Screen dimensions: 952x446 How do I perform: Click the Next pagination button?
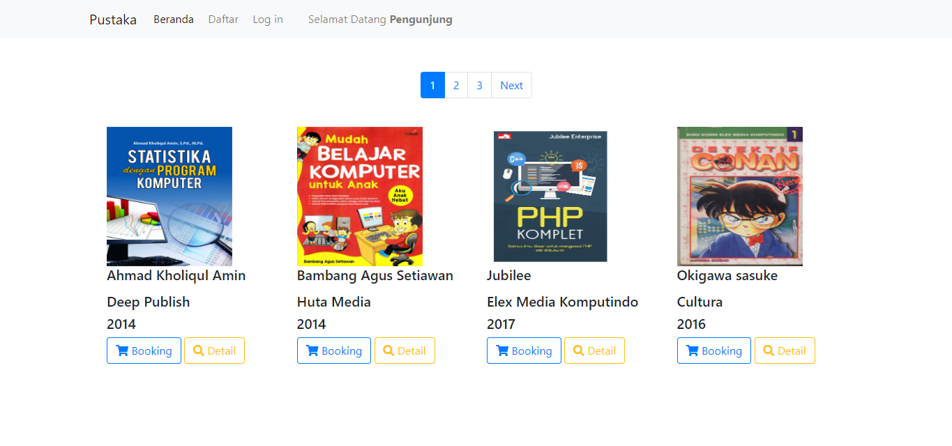tap(511, 86)
